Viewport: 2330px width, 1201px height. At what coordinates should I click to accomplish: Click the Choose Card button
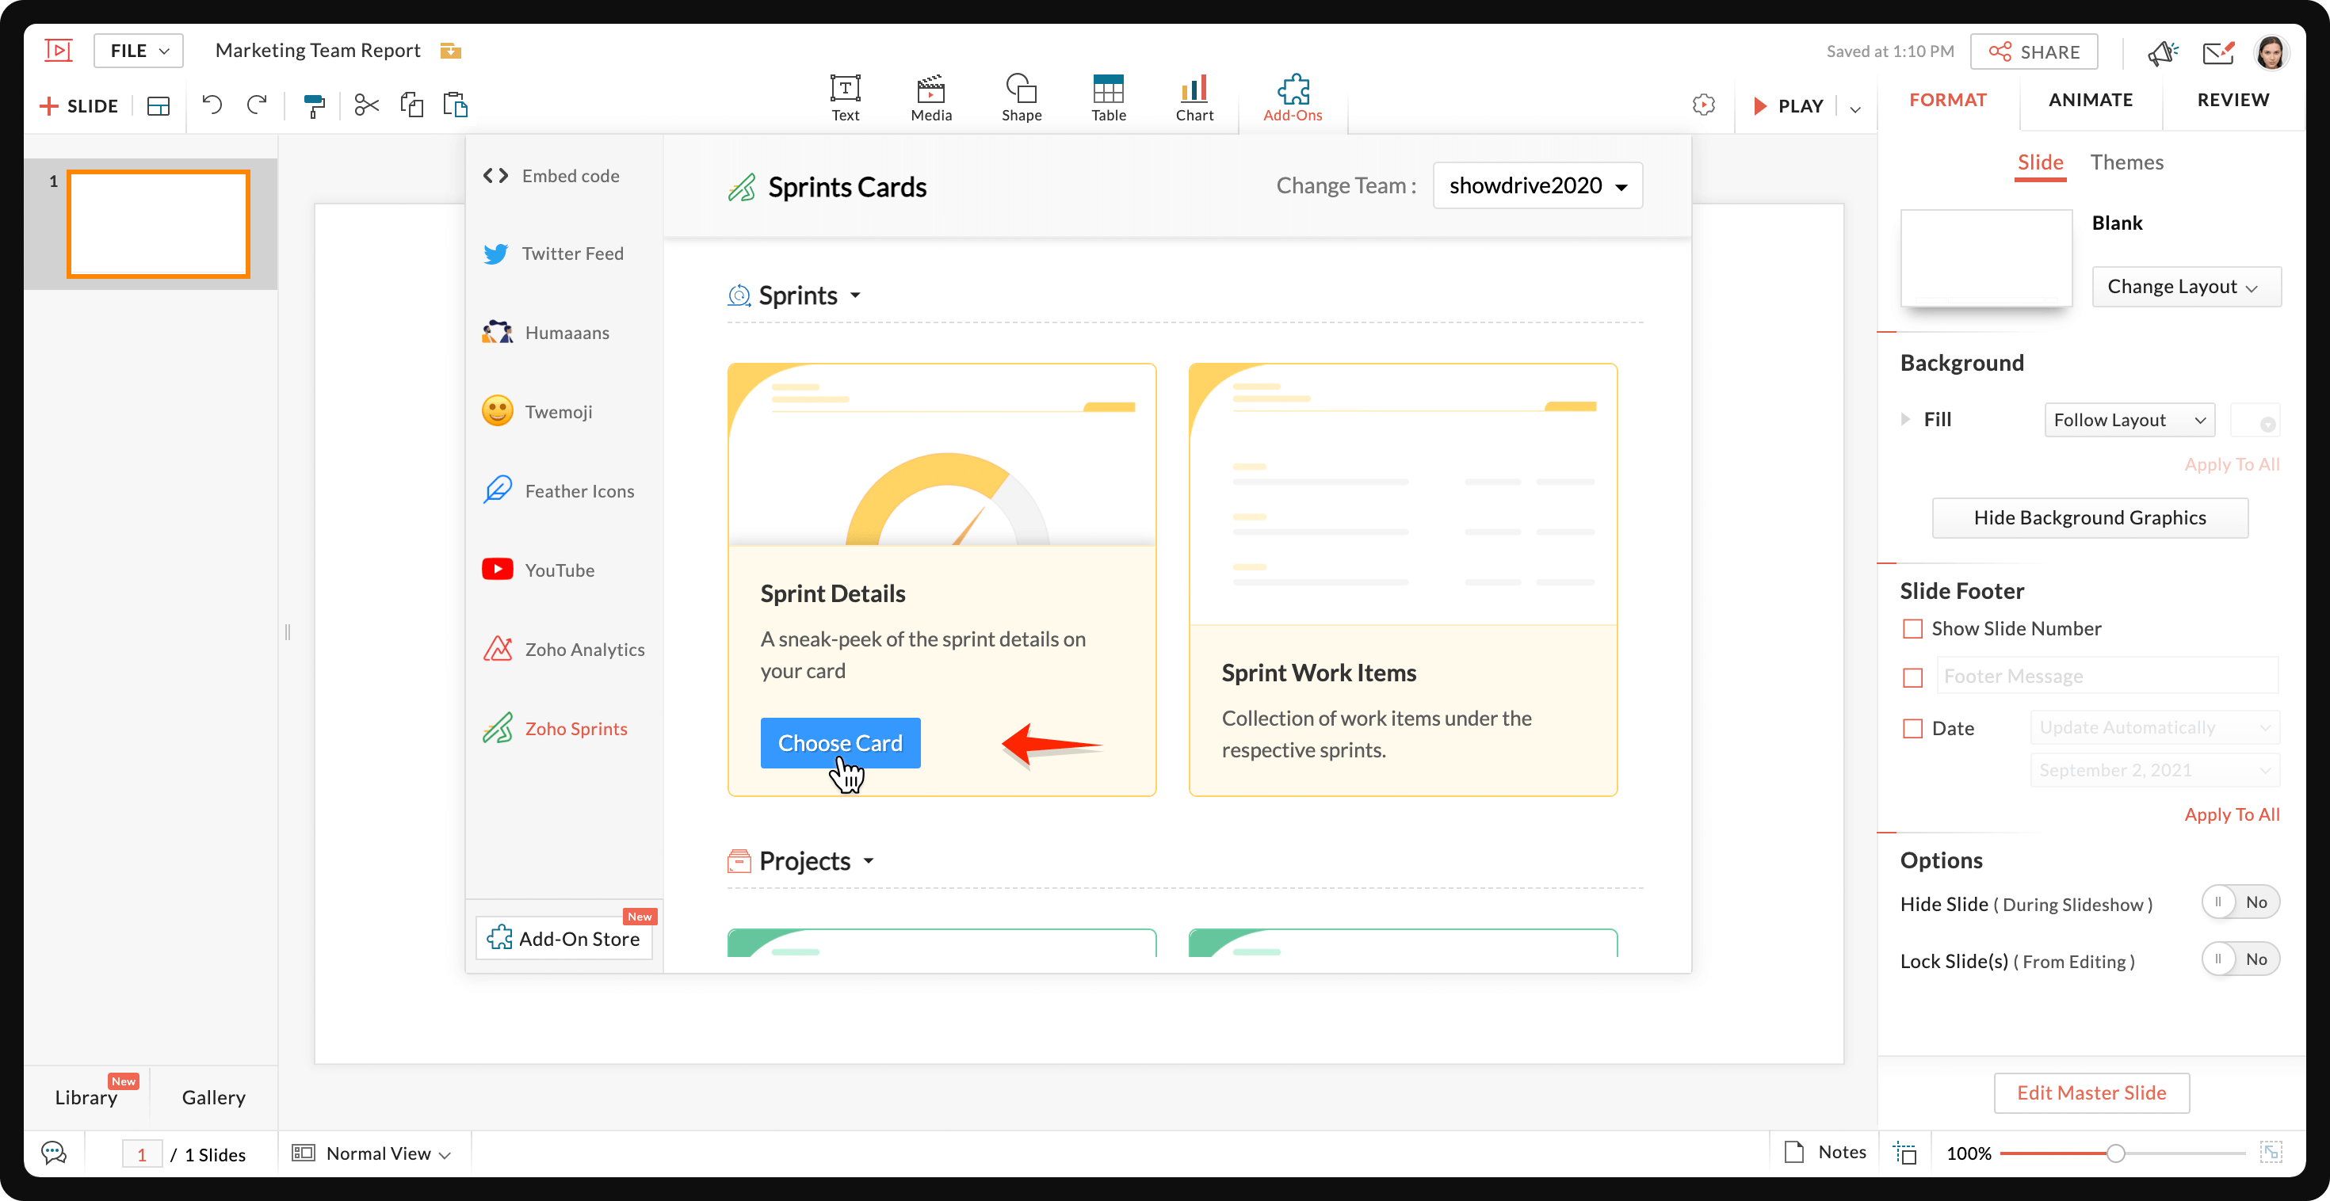click(839, 742)
